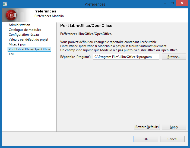Viewport: 190px width, 148px height.
Task: Select Catalogue de modules in sidebar
Action: [25, 30]
